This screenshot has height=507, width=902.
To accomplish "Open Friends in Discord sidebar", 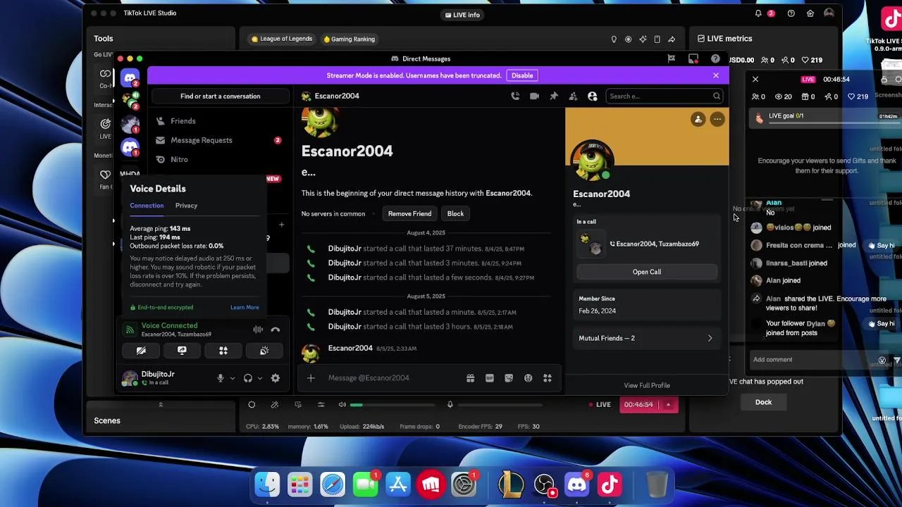I will [220, 121].
